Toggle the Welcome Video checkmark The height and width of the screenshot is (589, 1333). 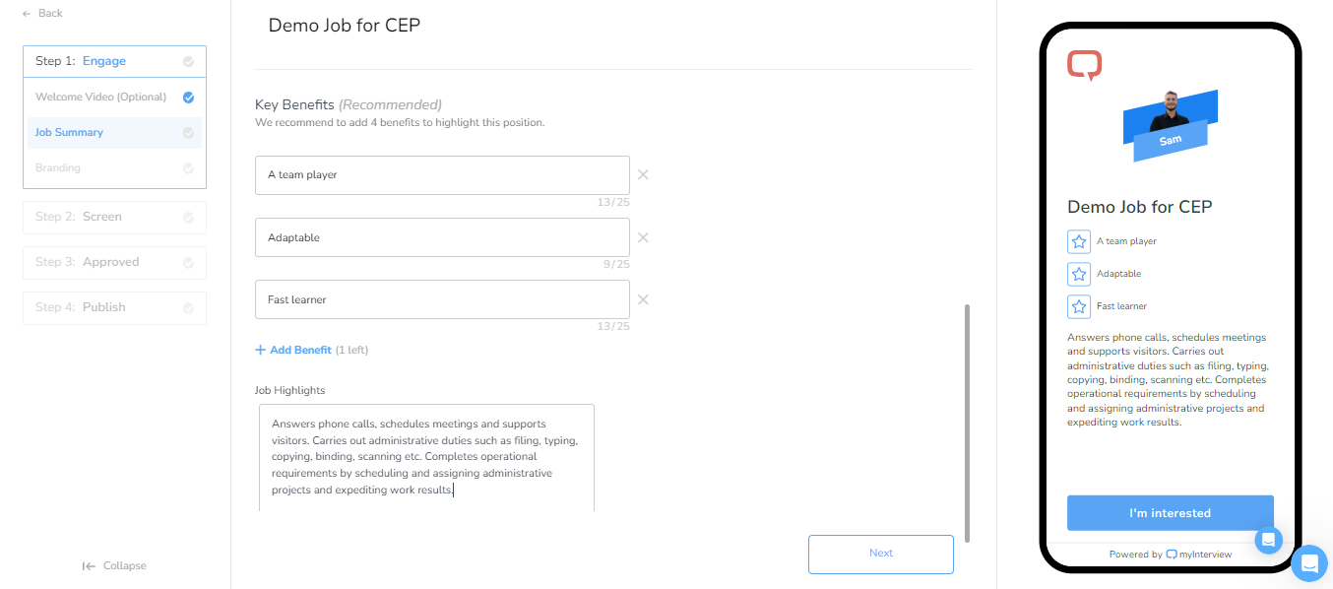[188, 98]
